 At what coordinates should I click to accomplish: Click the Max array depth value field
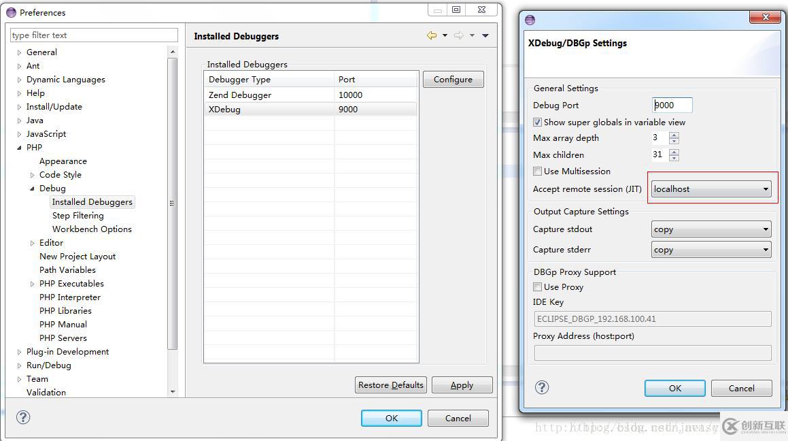pyautogui.click(x=660, y=137)
